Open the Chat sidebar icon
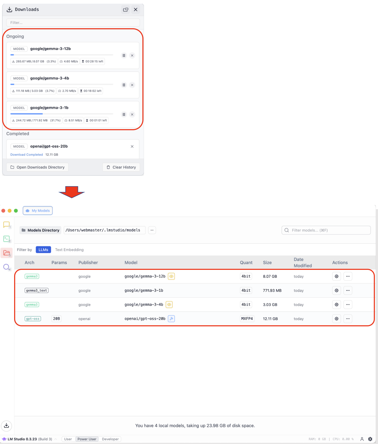The image size is (378, 444). click(7, 225)
